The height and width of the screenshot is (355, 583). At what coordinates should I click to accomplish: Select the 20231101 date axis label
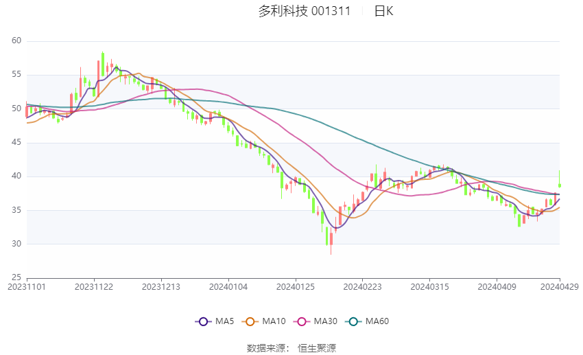tap(26, 286)
